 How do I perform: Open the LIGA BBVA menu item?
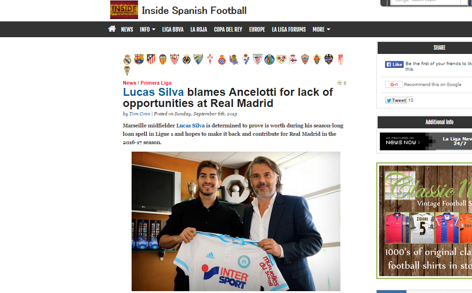point(173,29)
